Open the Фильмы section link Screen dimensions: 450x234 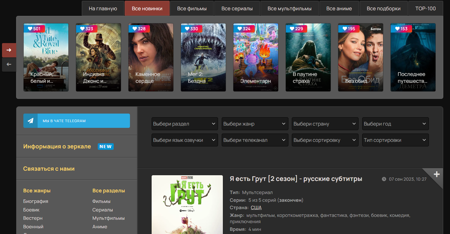pyautogui.click(x=101, y=201)
